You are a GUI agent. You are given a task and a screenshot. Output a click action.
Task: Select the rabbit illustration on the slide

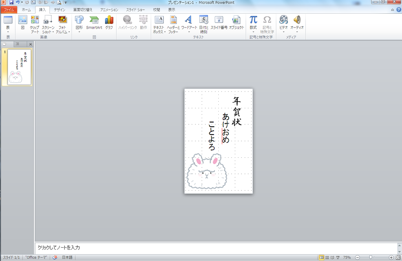[x=206, y=171]
